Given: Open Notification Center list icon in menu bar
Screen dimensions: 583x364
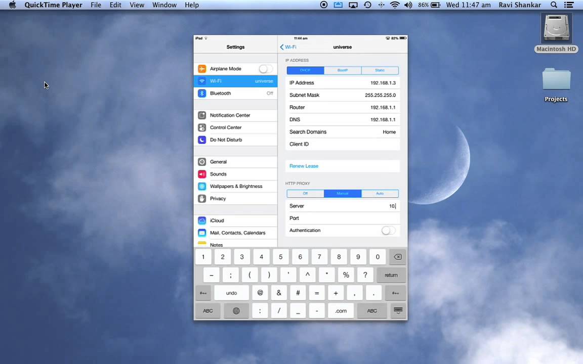Looking at the screenshot, I should click(569, 5).
